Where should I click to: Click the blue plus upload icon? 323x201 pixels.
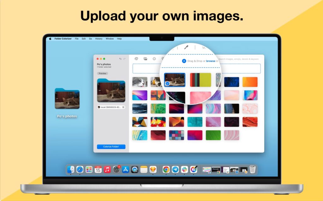tap(184, 61)
